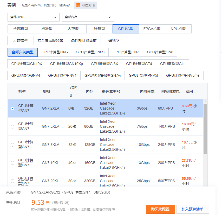The height and width of the screenshot is (215, 222).
Task: Click GPU计算型GN7 link in 8核 row
Action: (x=26, y=108)
